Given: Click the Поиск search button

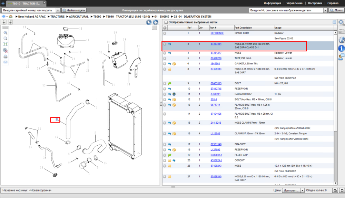Looking at the screenshot, I should click(336, 10).
